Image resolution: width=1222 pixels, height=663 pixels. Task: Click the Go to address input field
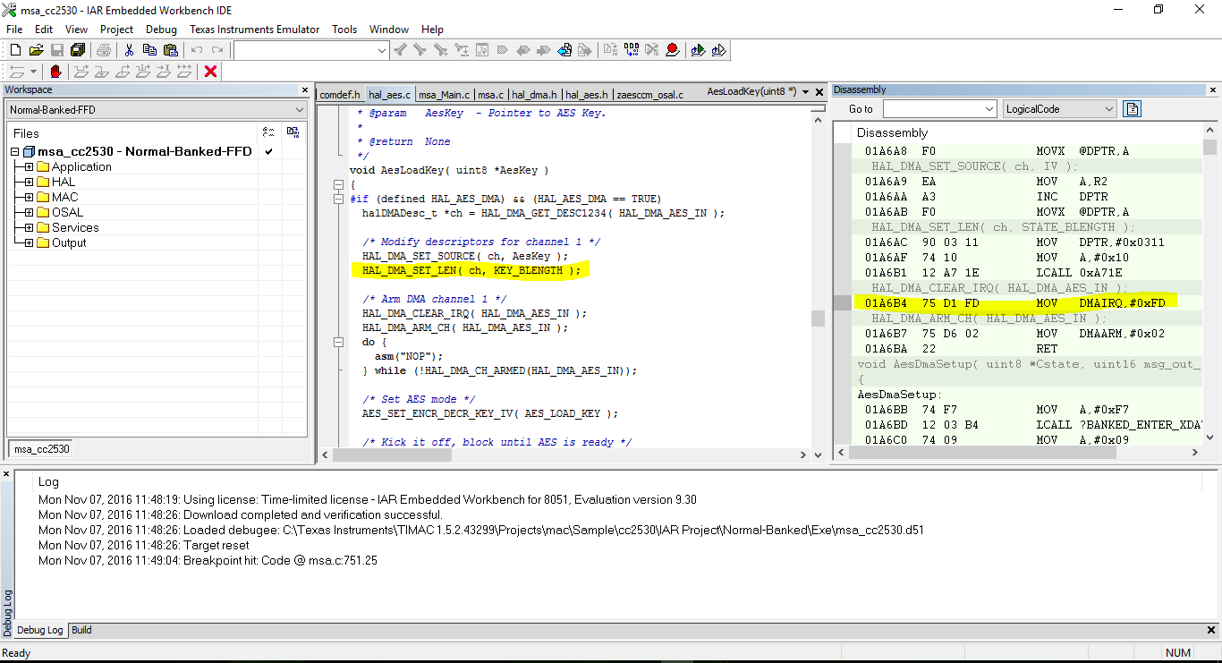[x=939, y=109]
